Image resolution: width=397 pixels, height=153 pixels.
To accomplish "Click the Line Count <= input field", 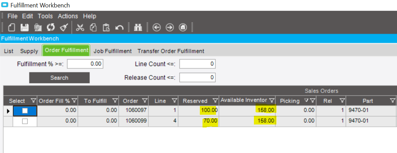I will pyautogui.click(x=197, y=64).
